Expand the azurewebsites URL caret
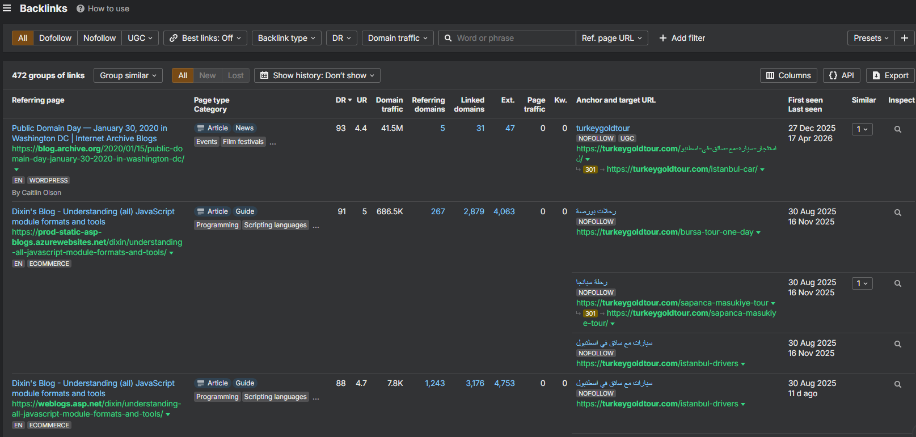This screenshot has width=916, height=437. pos(171,253)
